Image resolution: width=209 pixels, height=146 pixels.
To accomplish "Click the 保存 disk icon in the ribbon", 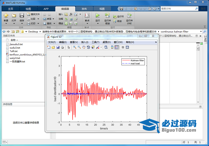I will point(22,15).
